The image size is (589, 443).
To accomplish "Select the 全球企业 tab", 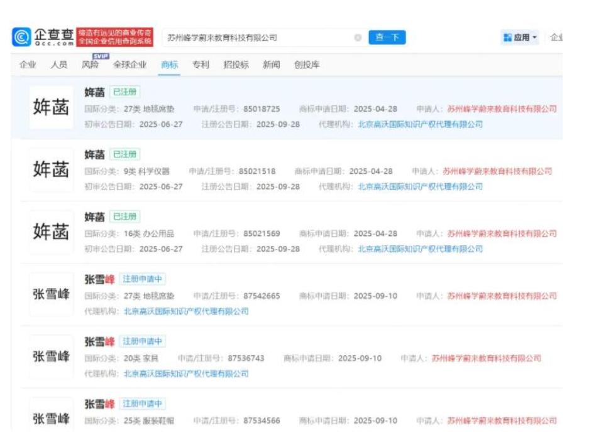I will pyautogui.click(x=129, y=65).
